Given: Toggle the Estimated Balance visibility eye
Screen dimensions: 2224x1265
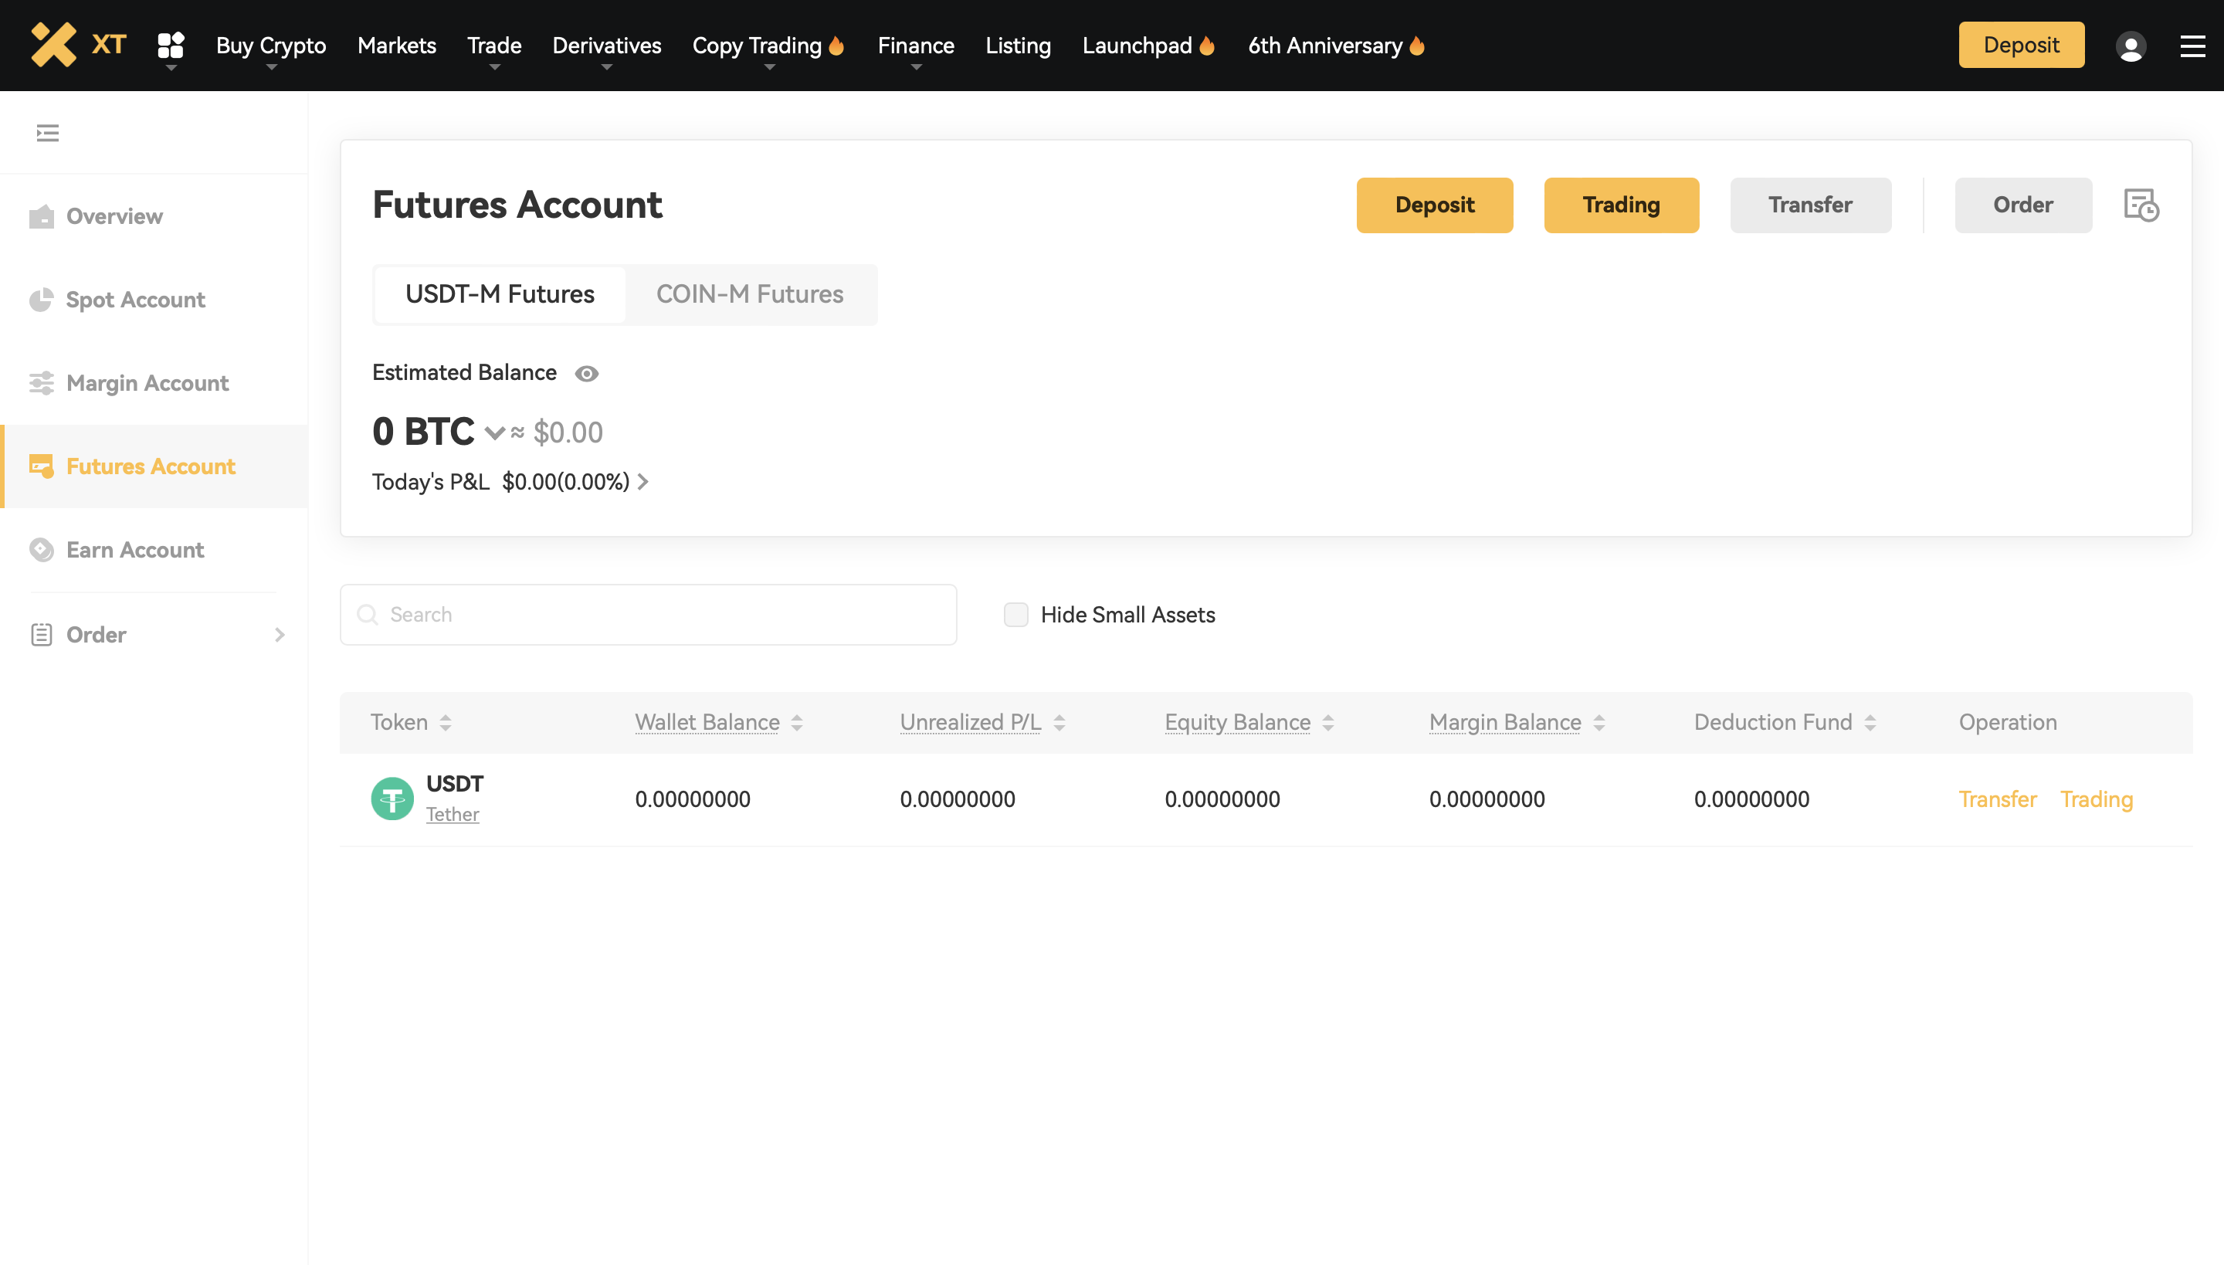Looking at the screenshot, I should click(586, 374).
